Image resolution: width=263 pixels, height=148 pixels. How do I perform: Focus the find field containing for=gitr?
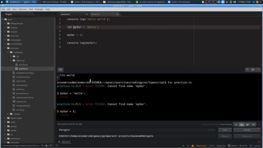[137, 130]
